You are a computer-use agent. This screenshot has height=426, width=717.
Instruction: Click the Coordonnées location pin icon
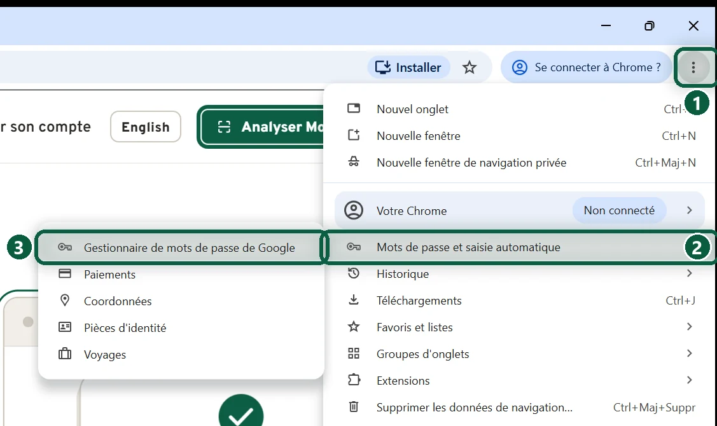click(65, 300)
